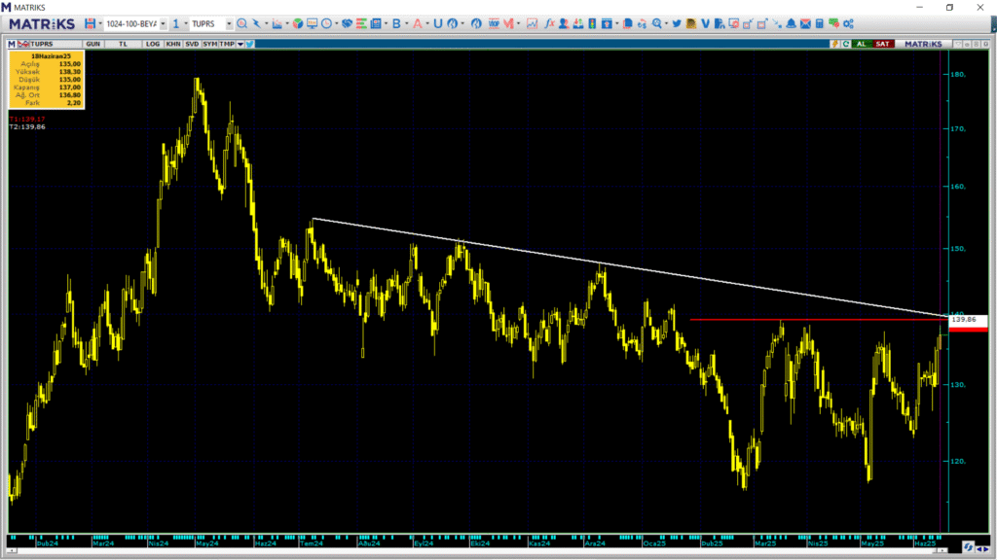Toggle the TMP option in chart header

pyautogui.click(x=226, y=44)
